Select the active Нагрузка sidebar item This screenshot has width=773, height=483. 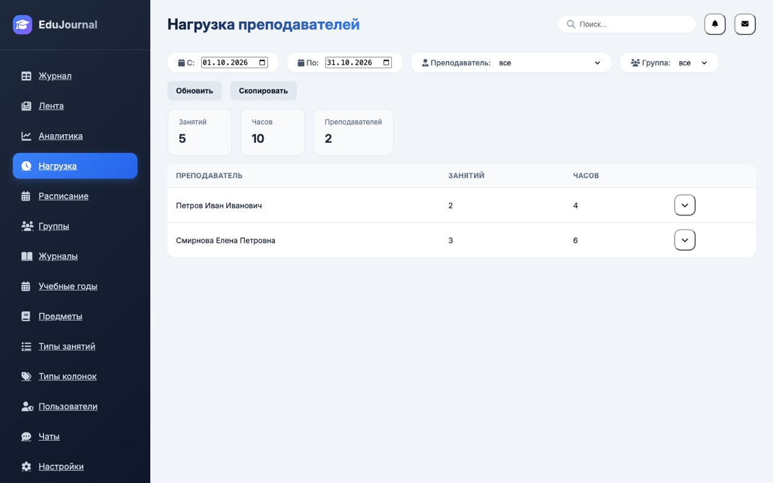[x=75, y=166]
